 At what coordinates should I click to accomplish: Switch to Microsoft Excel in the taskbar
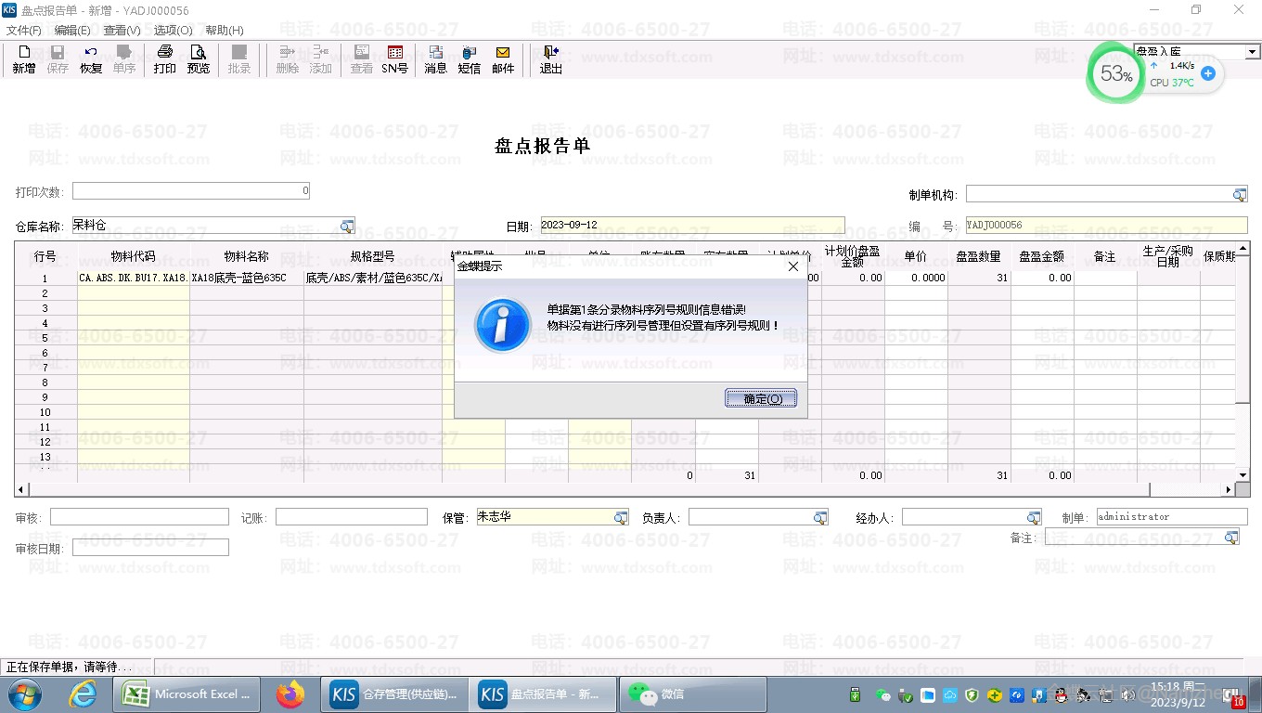point(186,694)
